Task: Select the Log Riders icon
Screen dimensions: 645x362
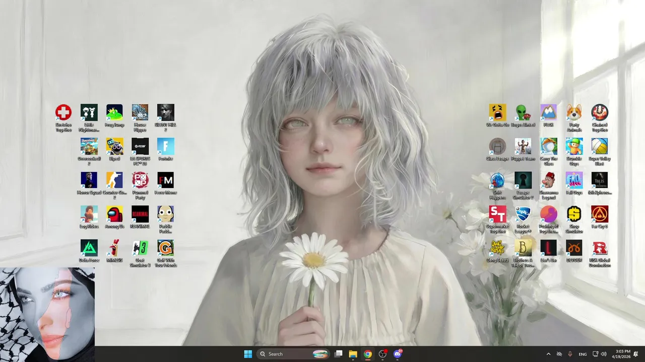Action: pos(89,214)
